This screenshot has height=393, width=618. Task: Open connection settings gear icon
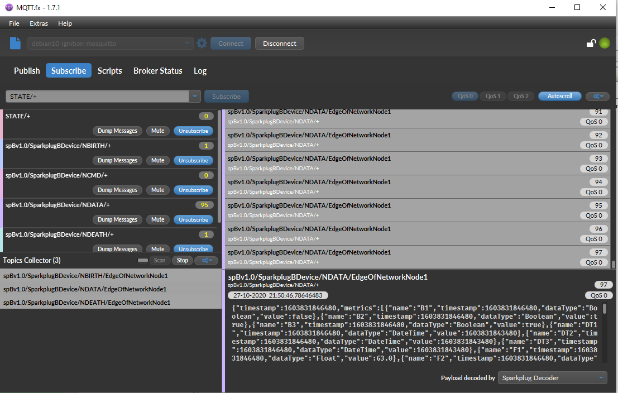(202, 43)
